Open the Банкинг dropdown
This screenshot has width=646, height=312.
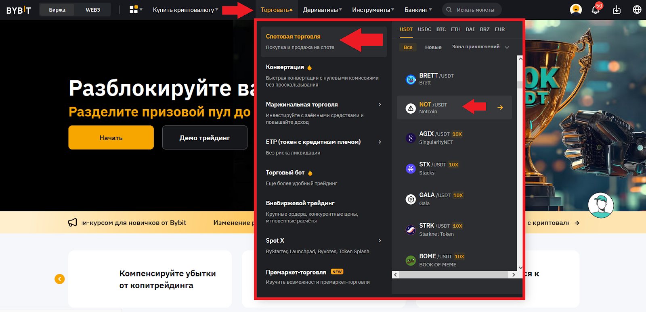[x=418, y=10]
